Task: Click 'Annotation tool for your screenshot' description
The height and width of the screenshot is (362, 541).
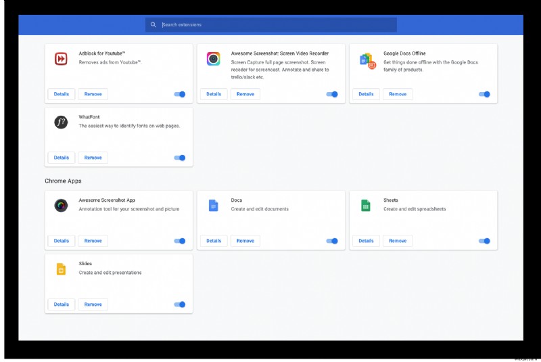Action: point(129,209)
